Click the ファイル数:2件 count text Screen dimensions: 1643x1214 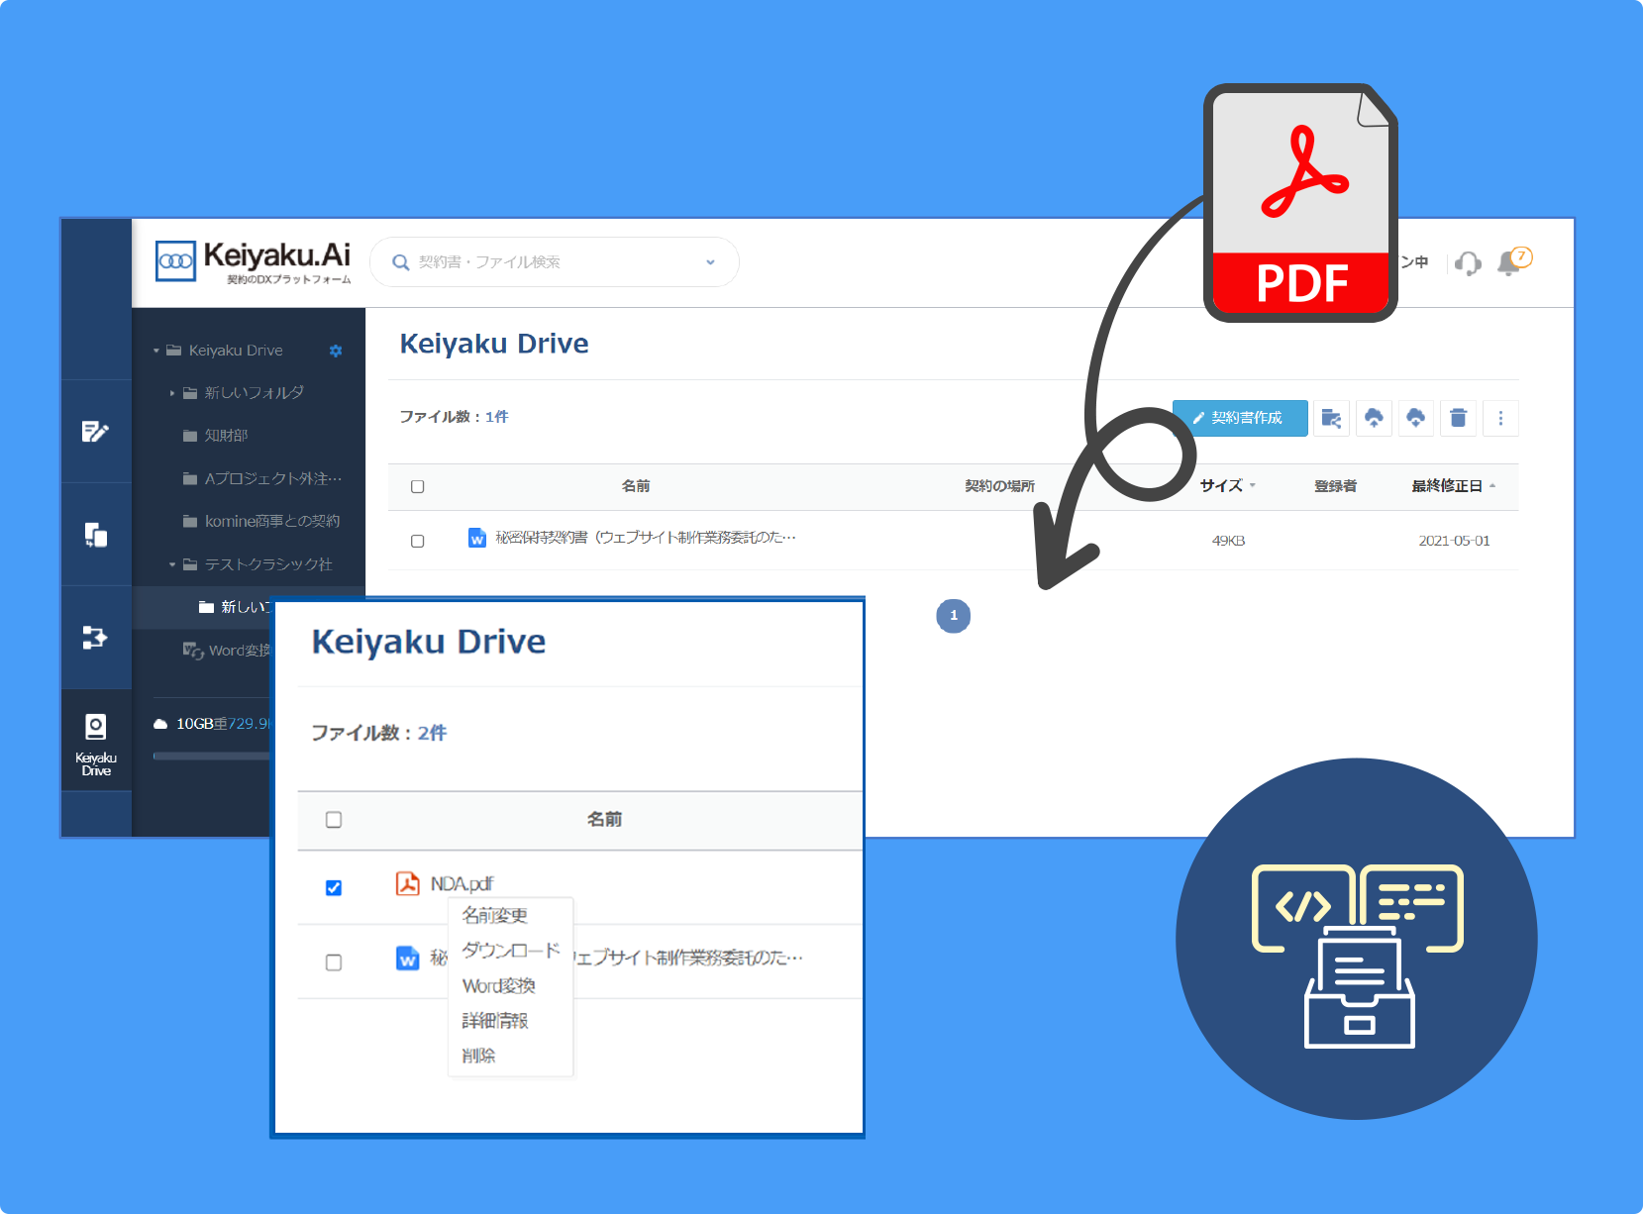point(378,733)
